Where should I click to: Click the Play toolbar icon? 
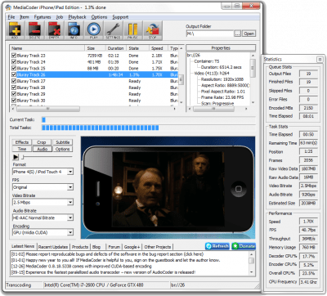tap(93, 30)
